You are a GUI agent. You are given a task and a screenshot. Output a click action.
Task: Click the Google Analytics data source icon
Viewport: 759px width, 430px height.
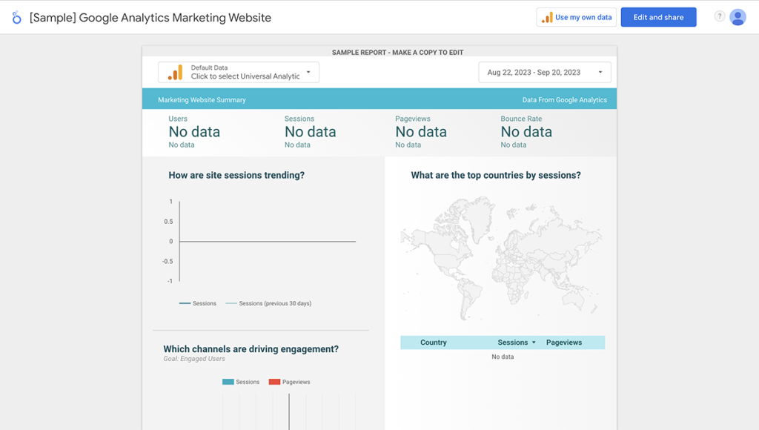175,72
